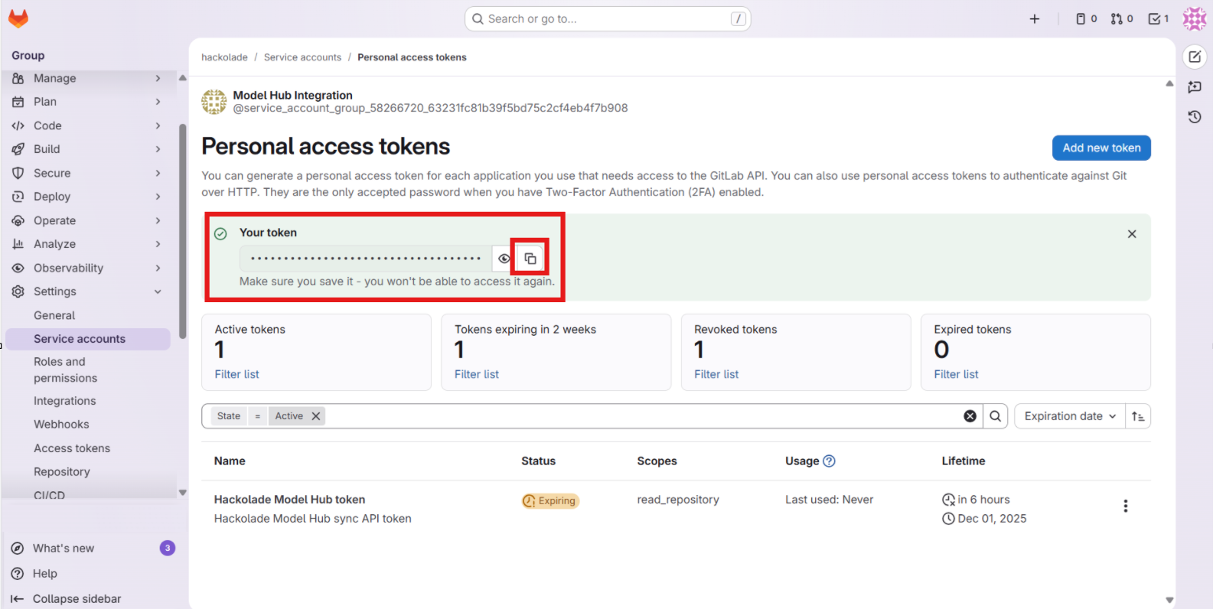Open the GitLab home logo
The image size is (1213, 609).
pos(18,18)
